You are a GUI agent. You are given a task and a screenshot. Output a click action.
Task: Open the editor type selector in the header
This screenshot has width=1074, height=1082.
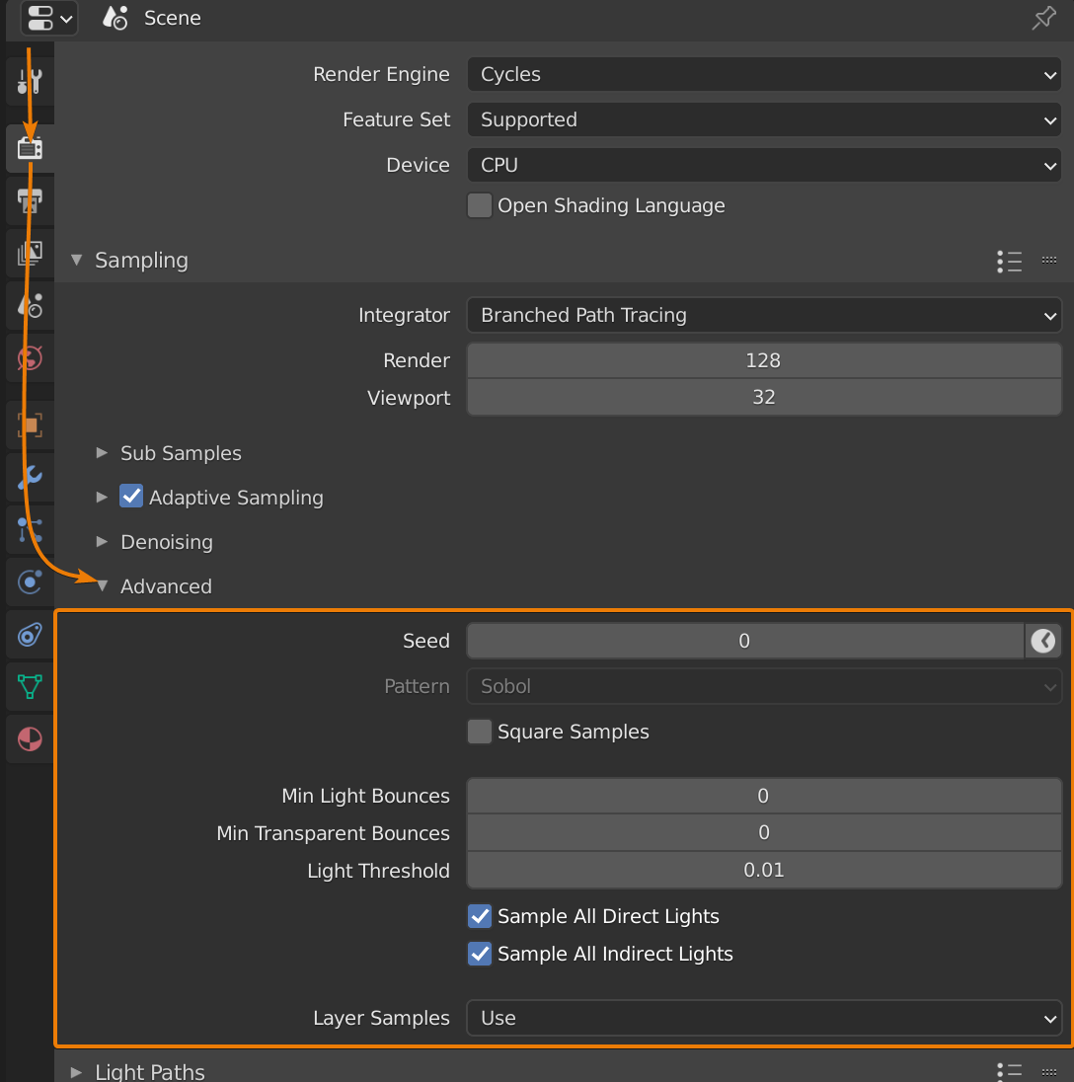[48, 19]
